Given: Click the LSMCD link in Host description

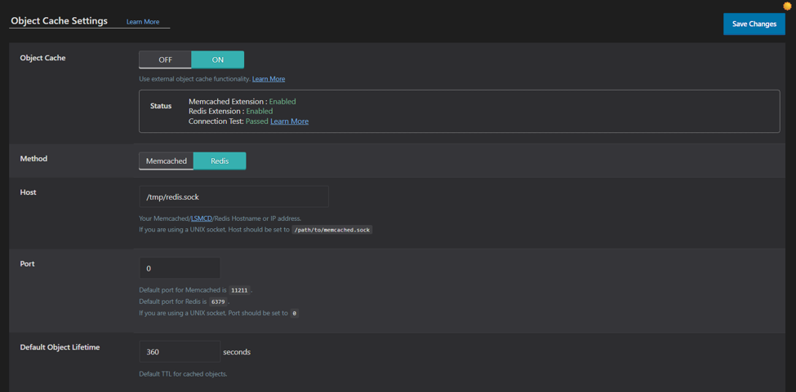Looking at the screenshot, I should 202,218.
